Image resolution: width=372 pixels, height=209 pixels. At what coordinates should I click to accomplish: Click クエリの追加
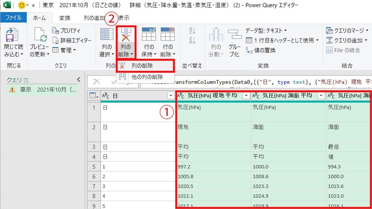[346, 40]
